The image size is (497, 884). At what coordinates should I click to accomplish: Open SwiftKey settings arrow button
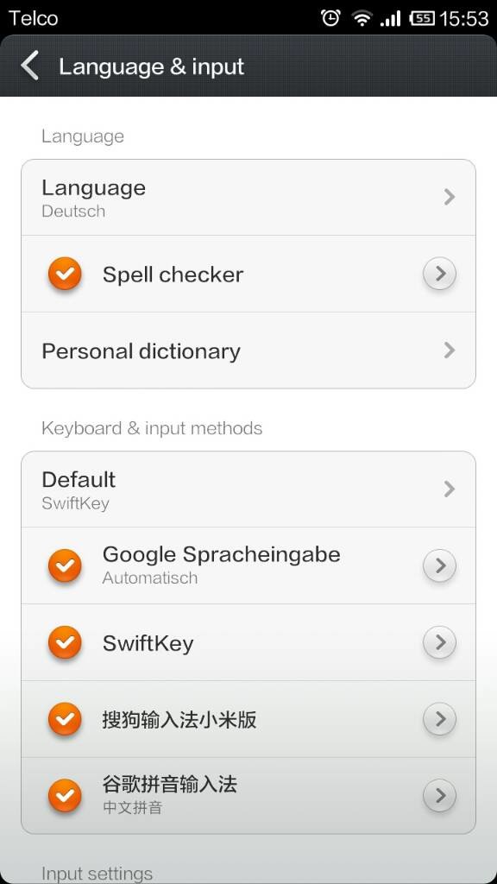(x=439, y=642)
